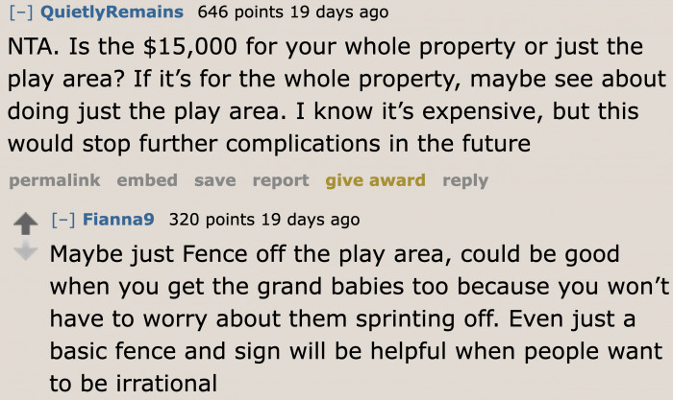Click the words 'to be irrational' in reply
Image resolution: width=673 pixels, height=400 pixels.
(x=134, y=383)
